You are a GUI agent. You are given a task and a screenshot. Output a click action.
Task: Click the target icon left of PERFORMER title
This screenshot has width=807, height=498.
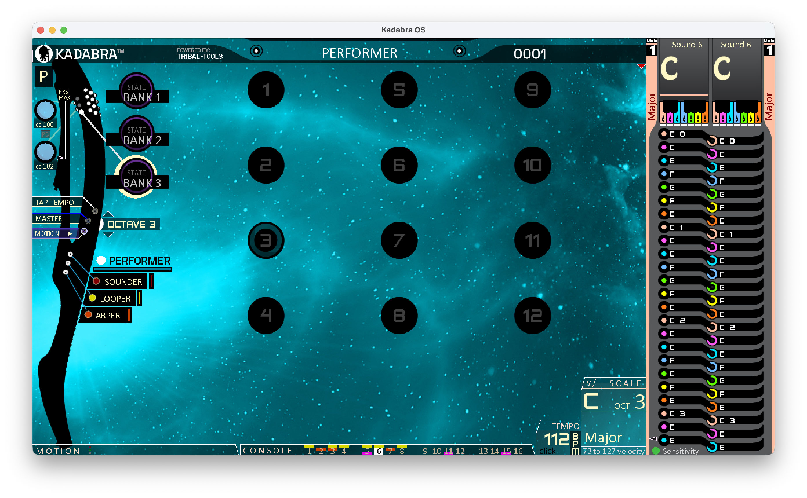(x=256, y=51)
